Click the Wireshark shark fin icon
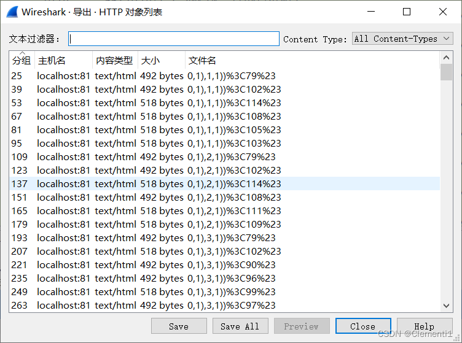 [12, 12]
